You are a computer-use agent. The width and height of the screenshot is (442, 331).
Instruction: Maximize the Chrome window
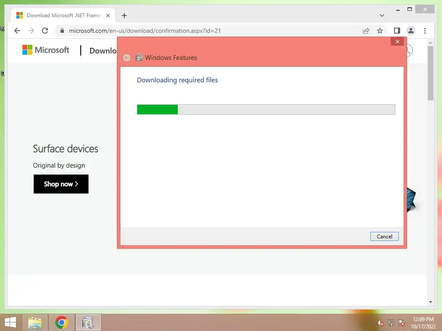coord(410,9)
